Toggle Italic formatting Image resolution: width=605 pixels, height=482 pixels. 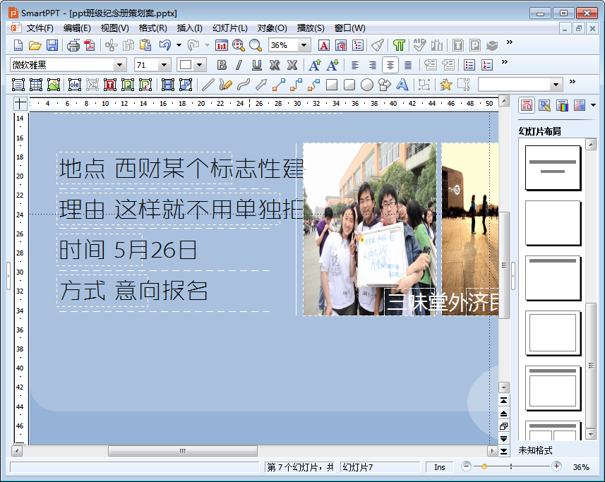[x=239, y=65]
